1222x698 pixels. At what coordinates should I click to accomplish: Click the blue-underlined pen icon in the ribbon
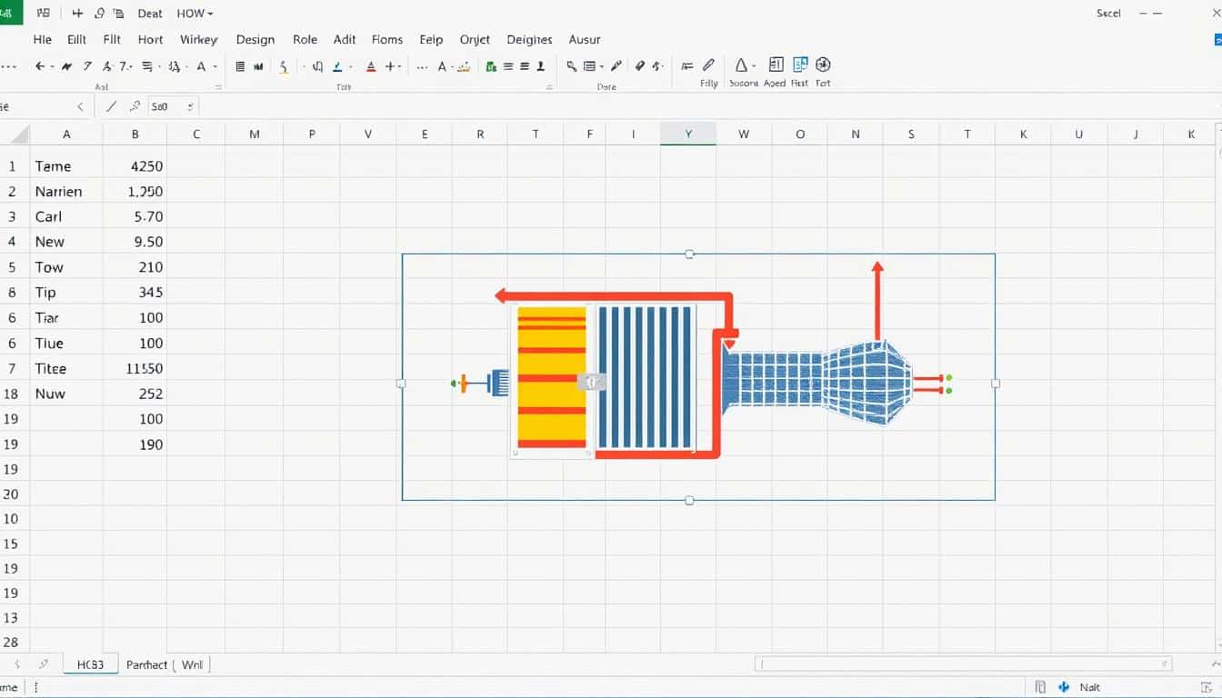pyautogui.click(x=337, y=67)
